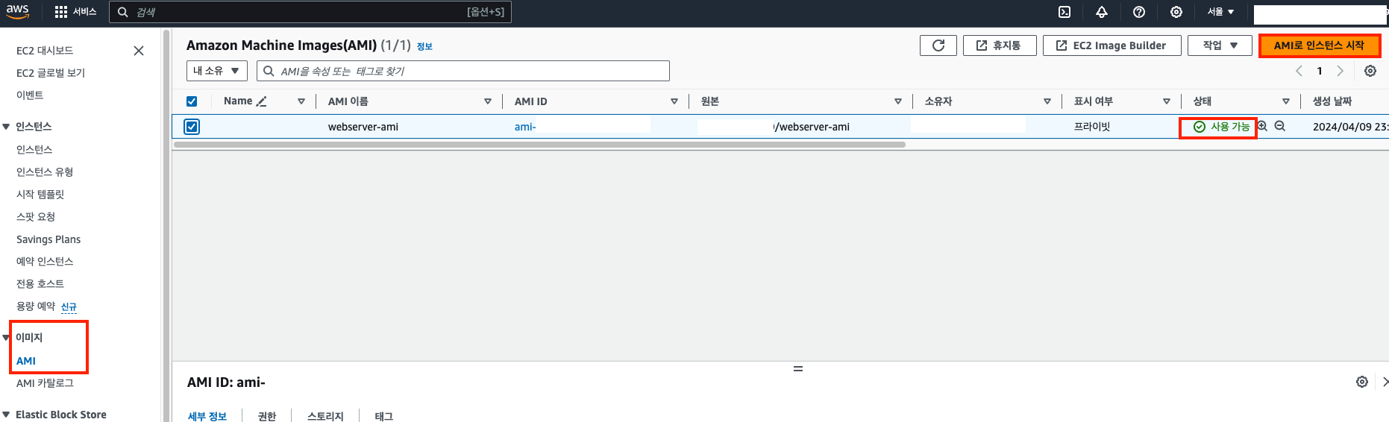
Task: Switch to the 권한 tab
Action: click(267, 416)
